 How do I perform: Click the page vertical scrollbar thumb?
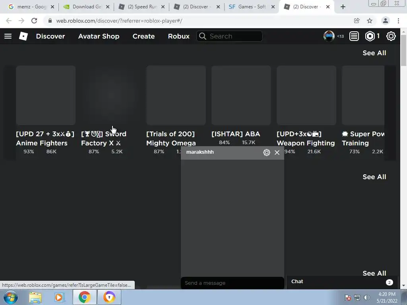click(x=403, y=50)
